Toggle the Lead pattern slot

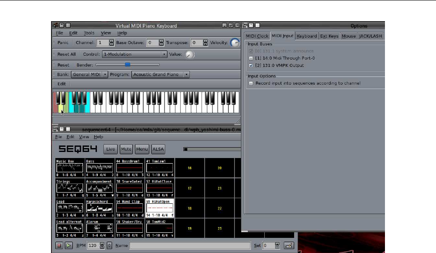(70, 209)
